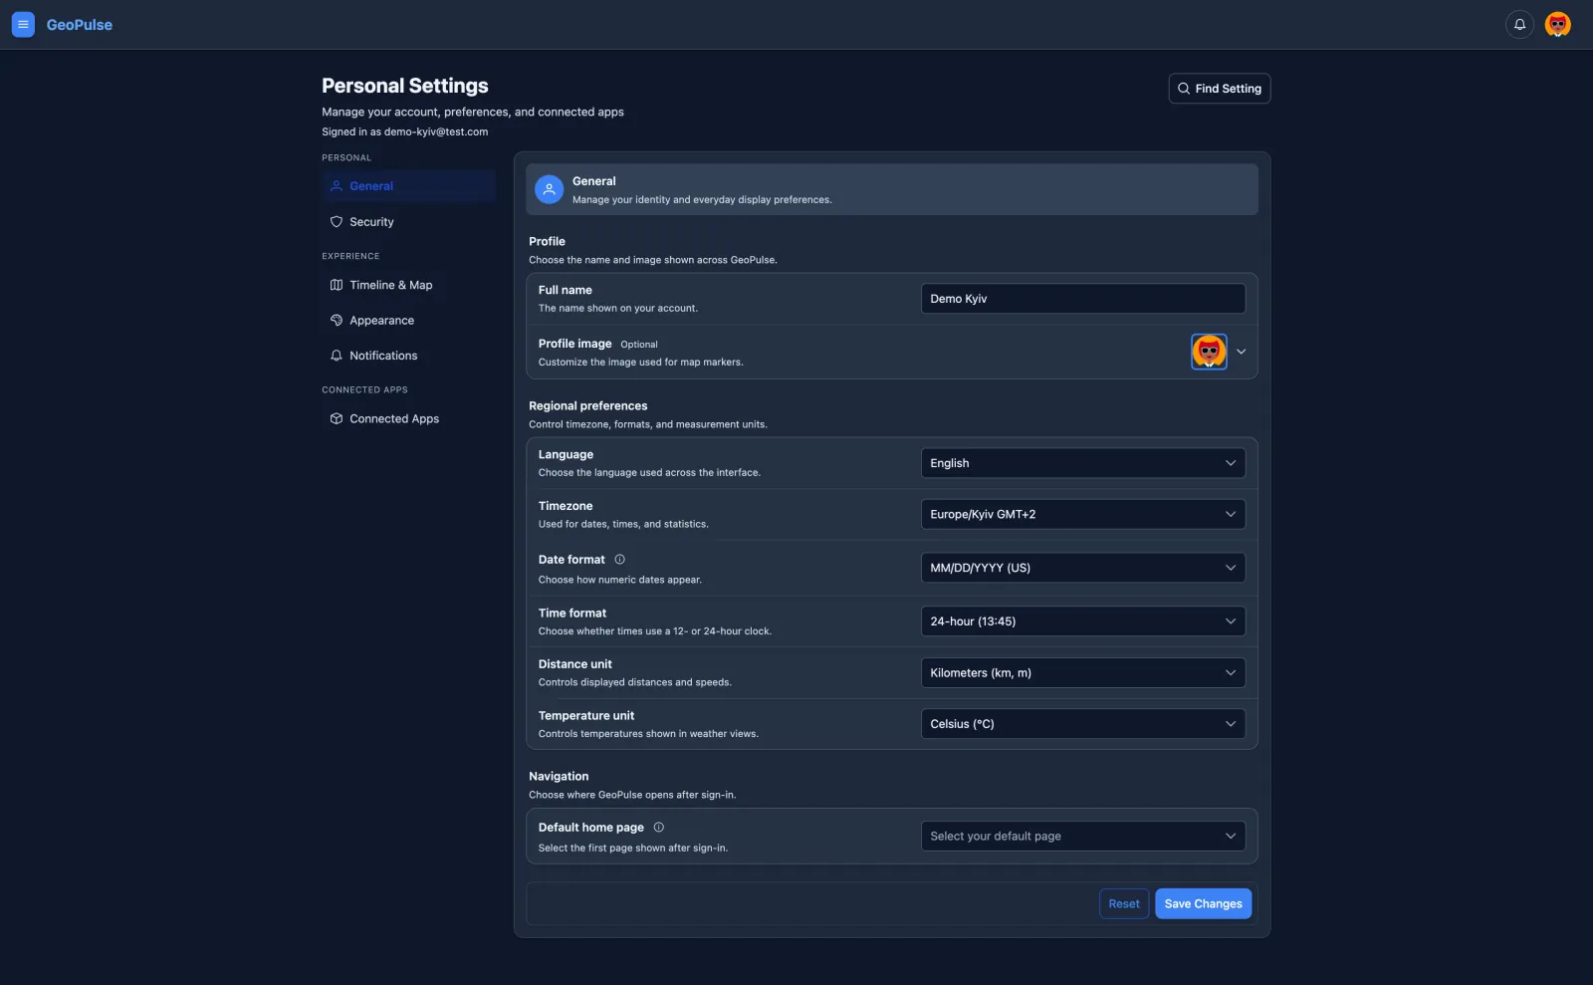1593x985 pixels.
Task: Open the hamburger menu beside GeoPulse
Action: 23,25
